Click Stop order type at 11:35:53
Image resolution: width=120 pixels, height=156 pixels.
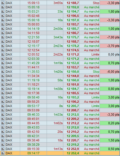click(x=96, y=72)
